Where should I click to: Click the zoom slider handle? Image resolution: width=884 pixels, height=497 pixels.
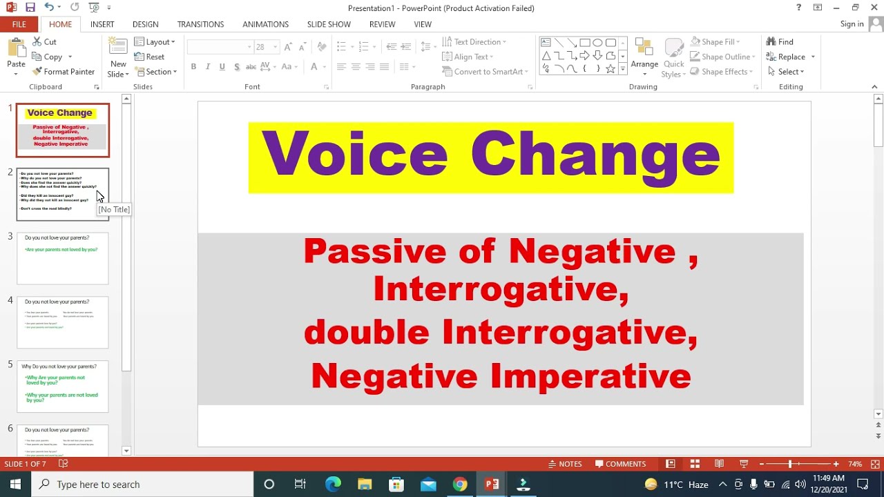[x=790, y=464]
